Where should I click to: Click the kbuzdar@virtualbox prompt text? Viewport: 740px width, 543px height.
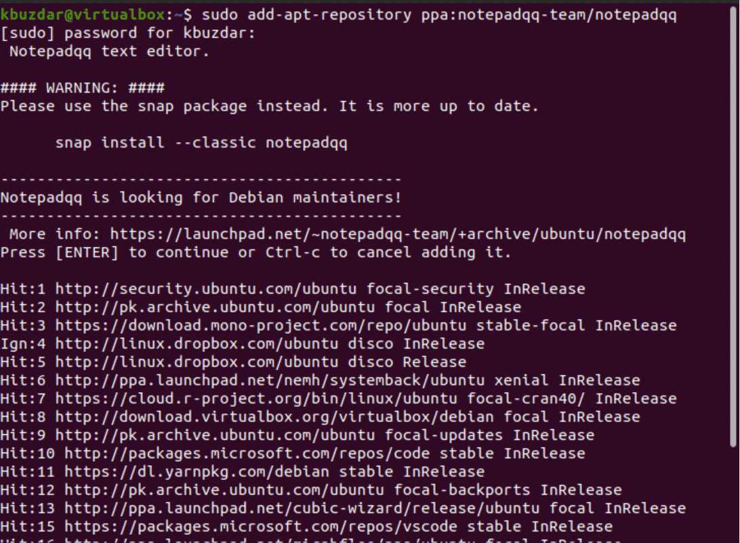[x=83, y=15]
